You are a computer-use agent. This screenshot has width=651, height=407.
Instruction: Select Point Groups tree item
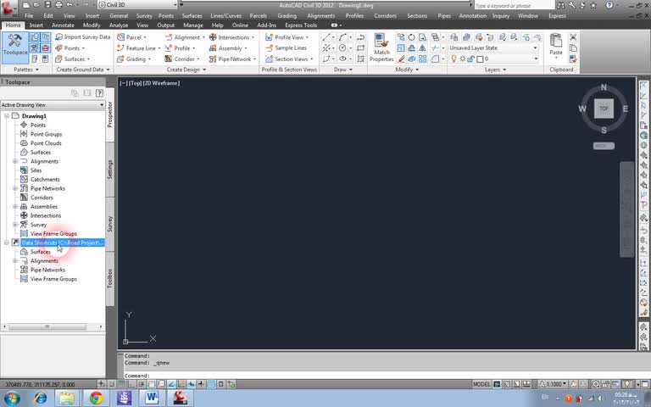coord(46,134)
